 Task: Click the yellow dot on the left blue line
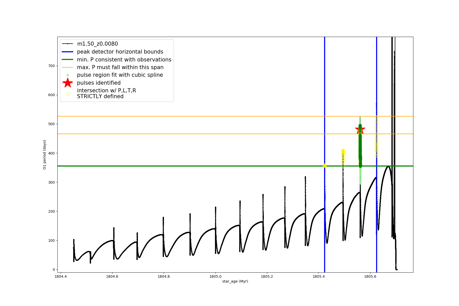click(x=325, y=166)
